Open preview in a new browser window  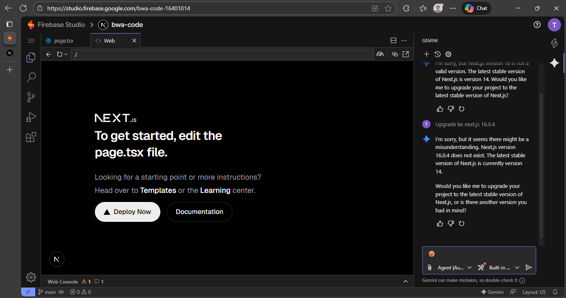tap(406, 54)
